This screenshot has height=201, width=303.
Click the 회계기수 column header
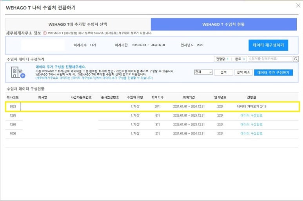pos(158,97)
